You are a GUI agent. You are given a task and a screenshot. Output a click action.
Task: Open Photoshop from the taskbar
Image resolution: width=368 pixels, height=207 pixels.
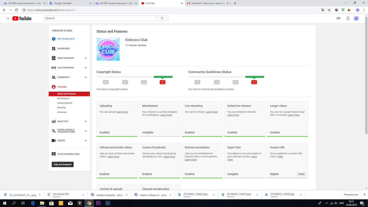pyautogui.click(x=108, y=203)
